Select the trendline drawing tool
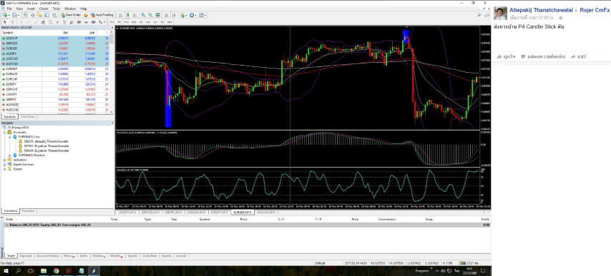This screenshot has height=276, width=611. click(x=36, y=22)
